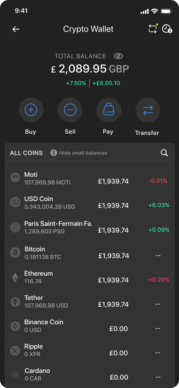
Task: Toggle Hide small balances option
Action: (x=79, y=153)
